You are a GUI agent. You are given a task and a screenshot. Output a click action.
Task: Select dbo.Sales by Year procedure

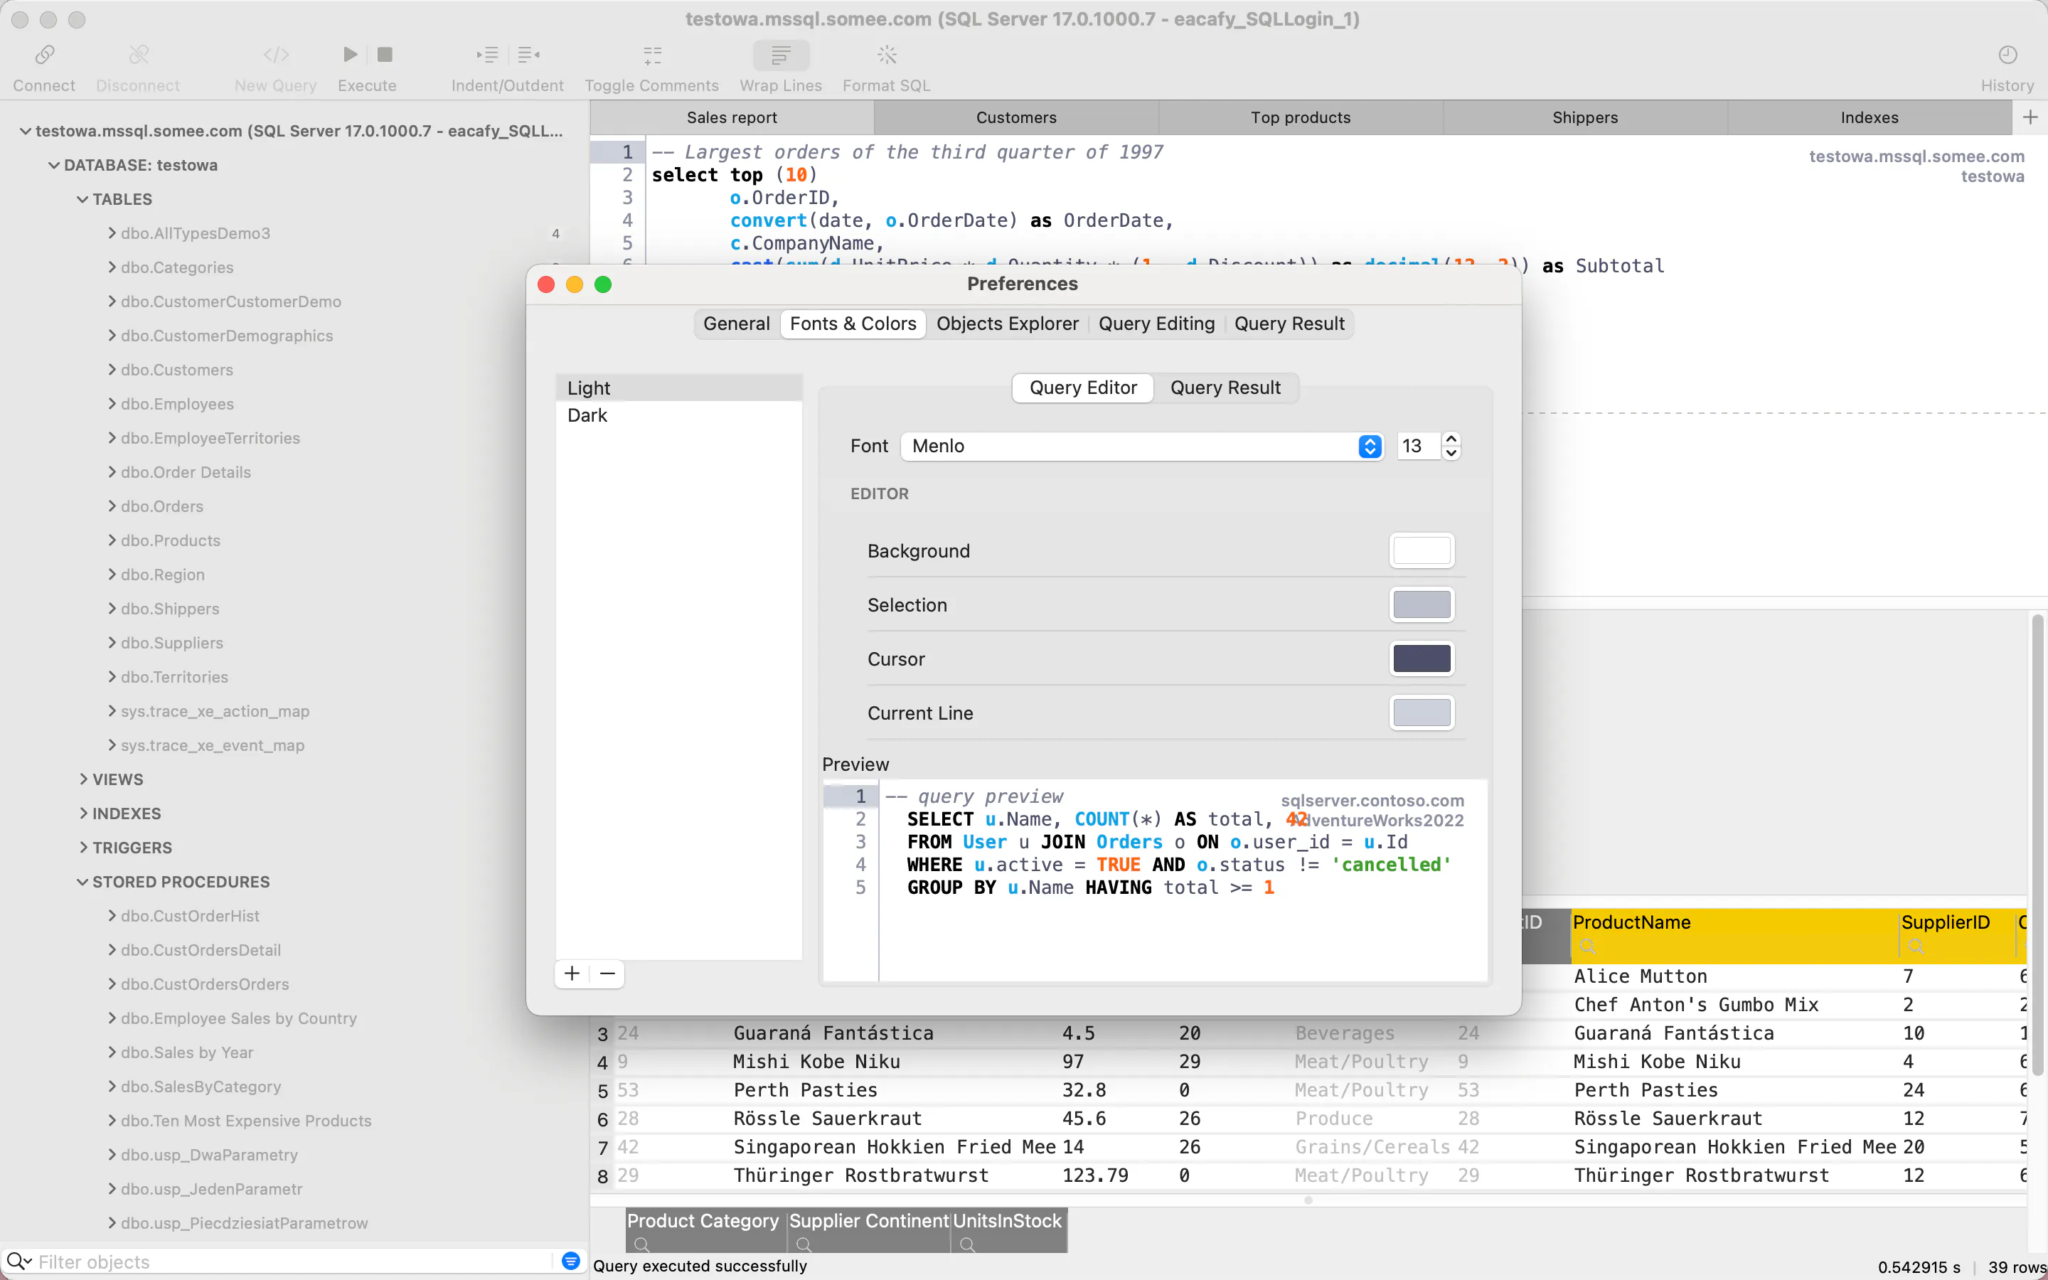187,1052
